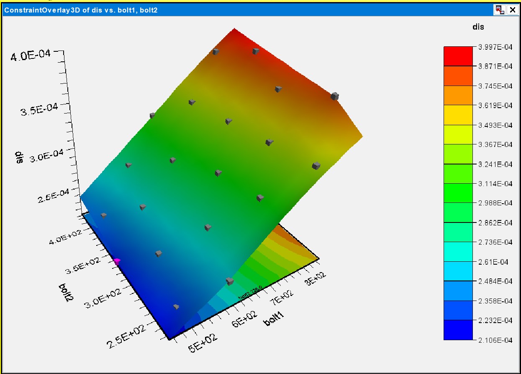The height and width of the screenshot is (374, 521).
Task: Select the darkest blue swatch at legend bottom
Action: (458, 330)
